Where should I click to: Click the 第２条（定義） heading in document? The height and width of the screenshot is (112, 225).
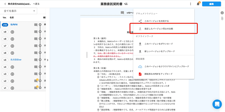click(x=100, y=68)
